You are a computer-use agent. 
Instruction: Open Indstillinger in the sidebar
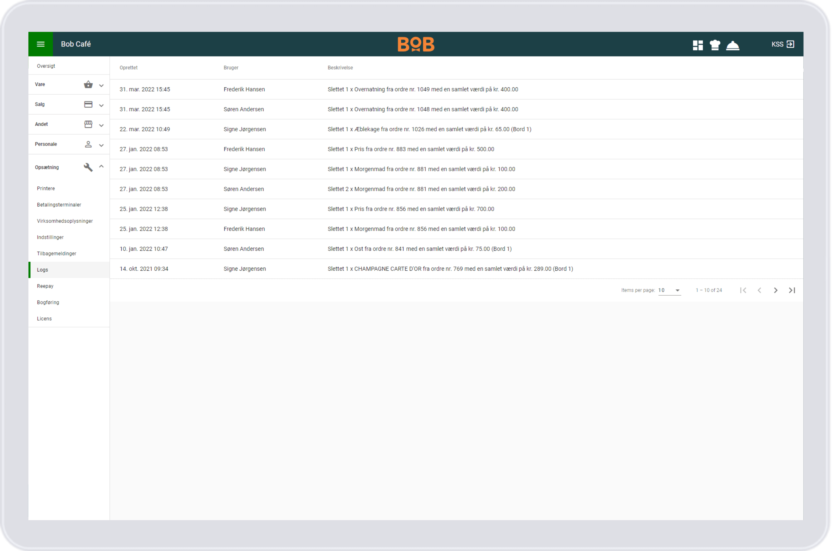[x=69, y=238]
